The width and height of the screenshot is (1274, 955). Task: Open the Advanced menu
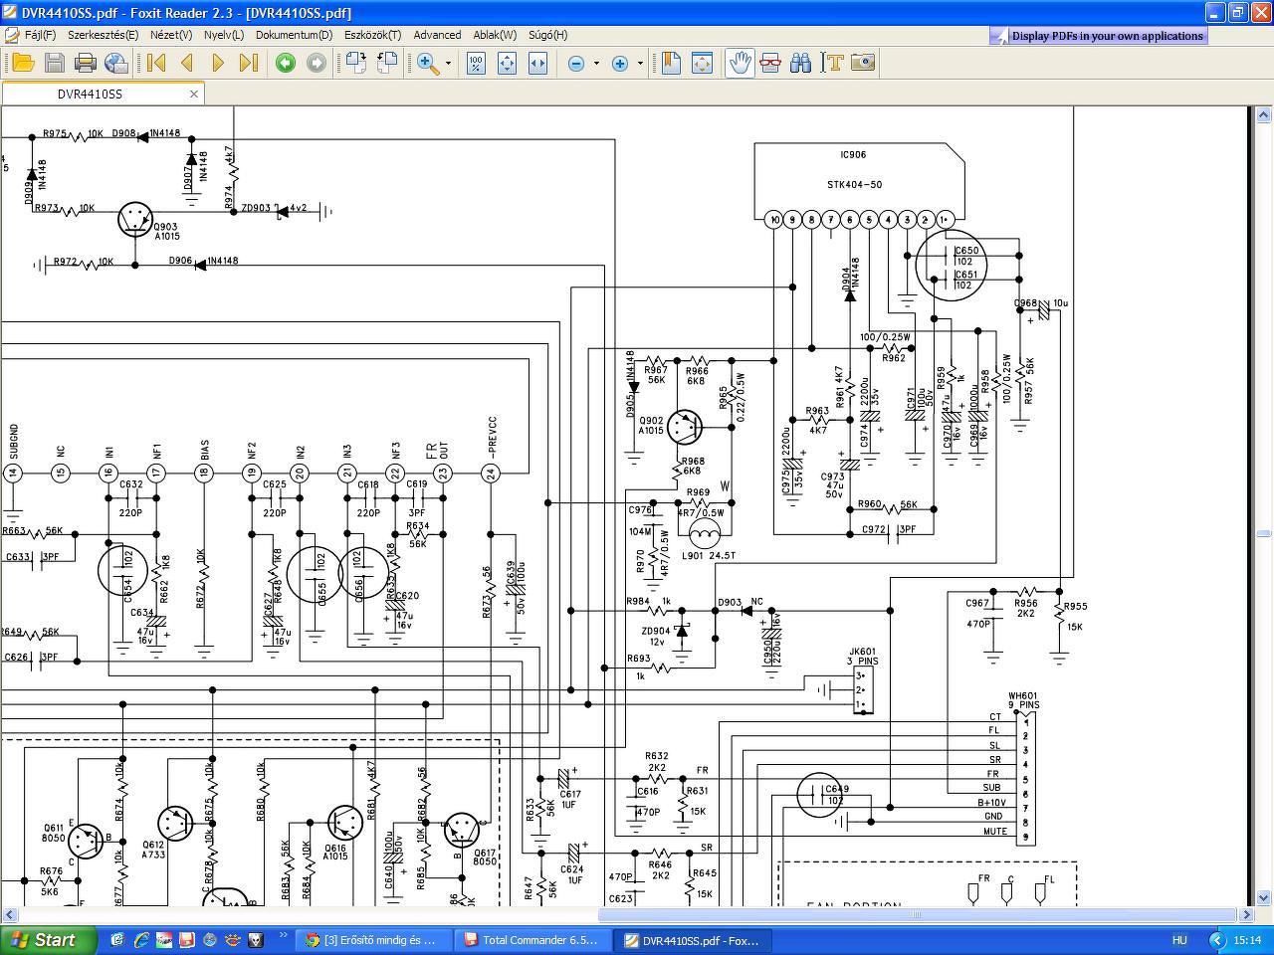[x=437, y=35]
